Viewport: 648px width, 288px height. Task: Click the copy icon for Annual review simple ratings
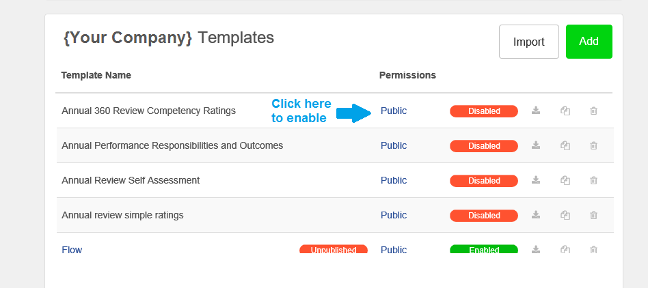(565, 215)
